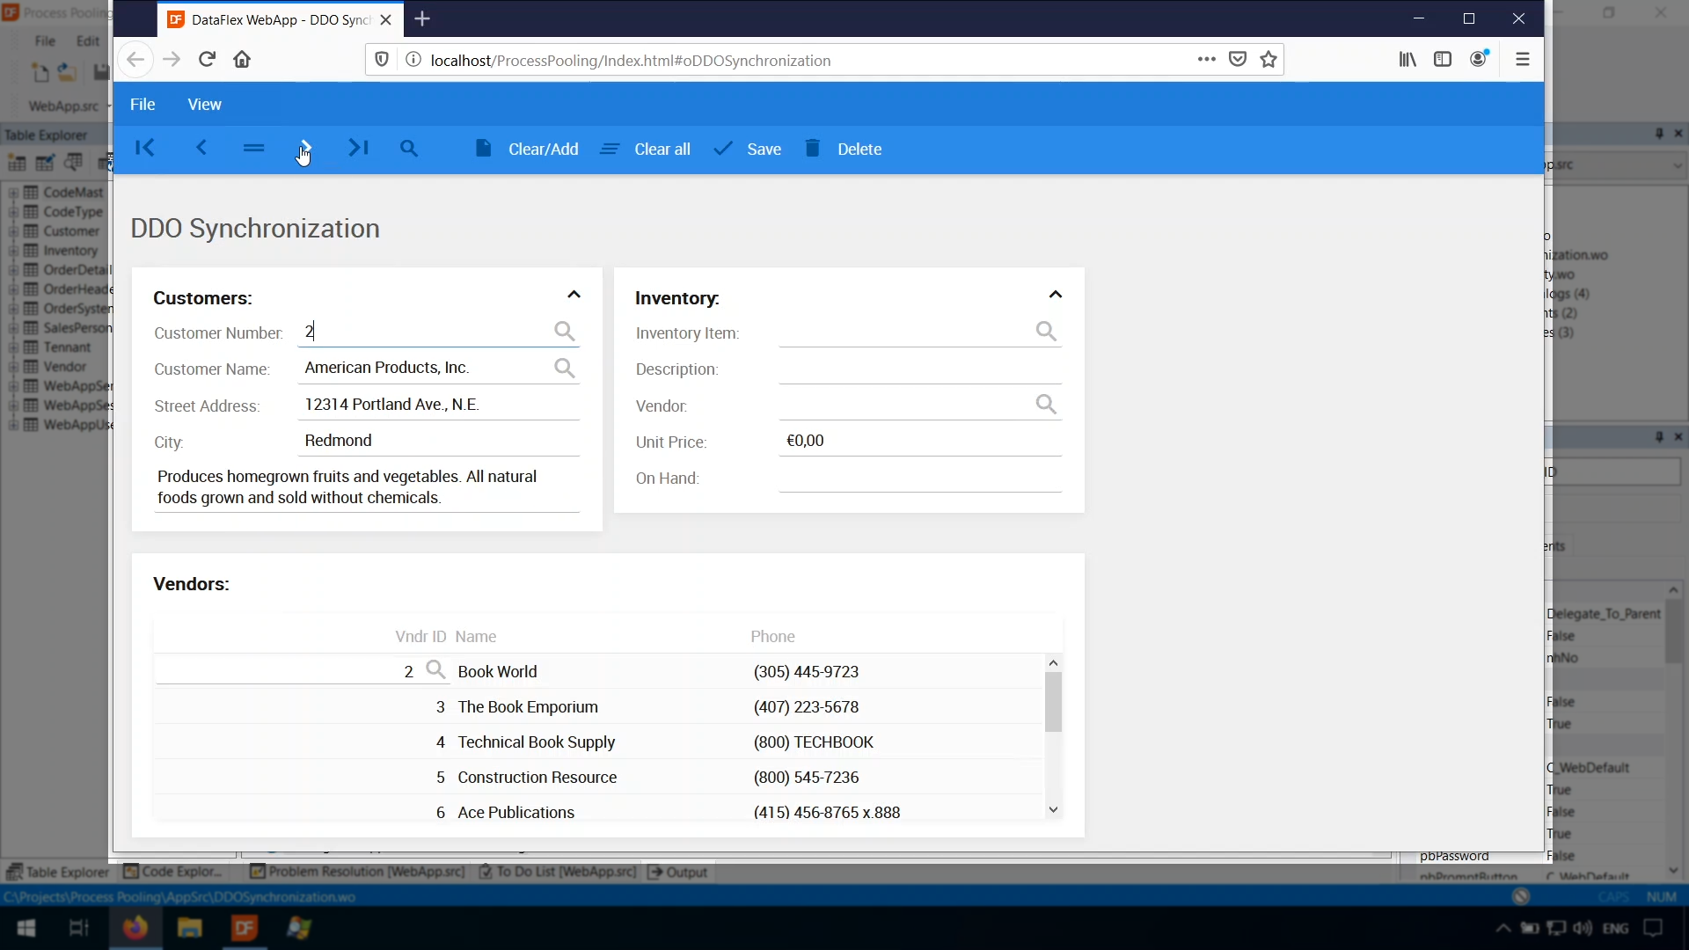The width and height of the screenshot is (1689, 950).
Task: Collapse the Customers panel
Action: (574, 295)
